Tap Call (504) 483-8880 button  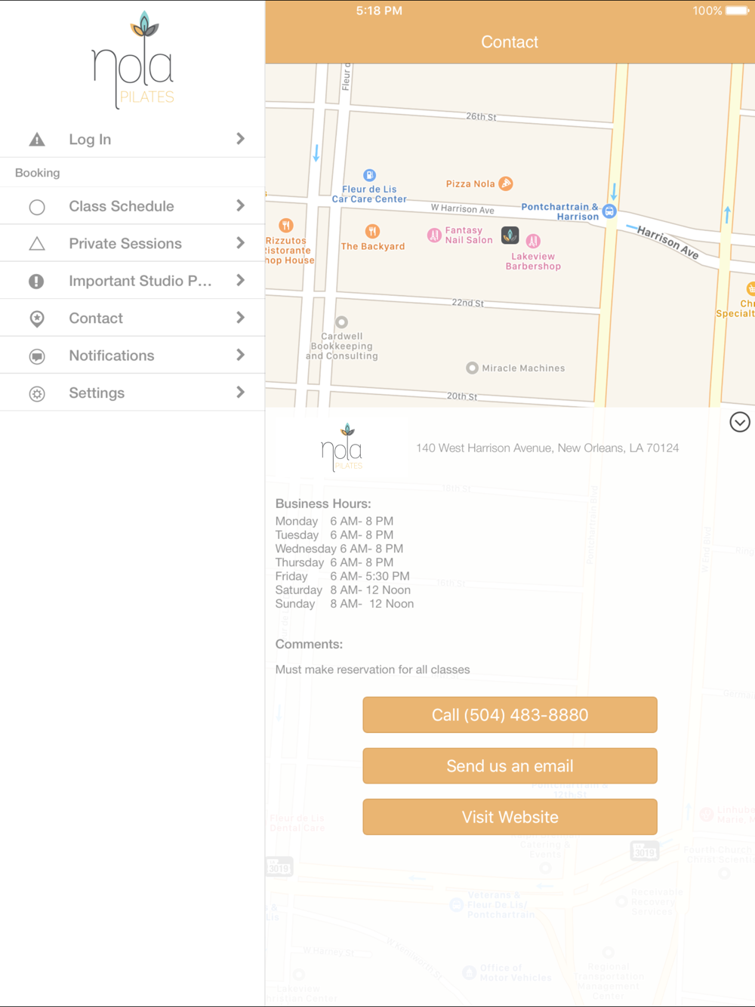[510, 715]
